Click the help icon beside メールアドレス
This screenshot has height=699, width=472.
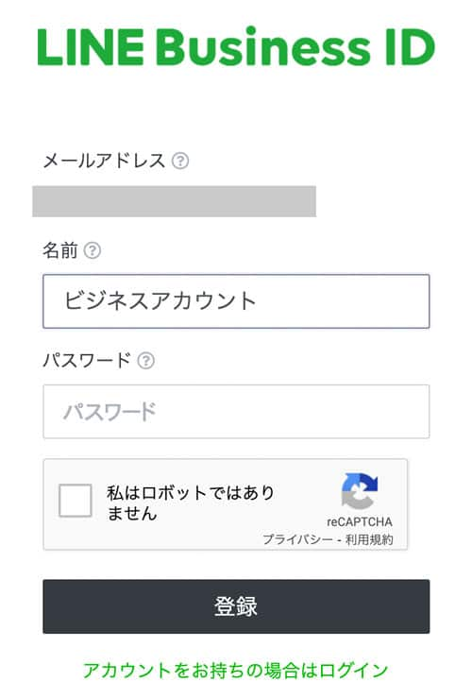[x=180, y=161]
